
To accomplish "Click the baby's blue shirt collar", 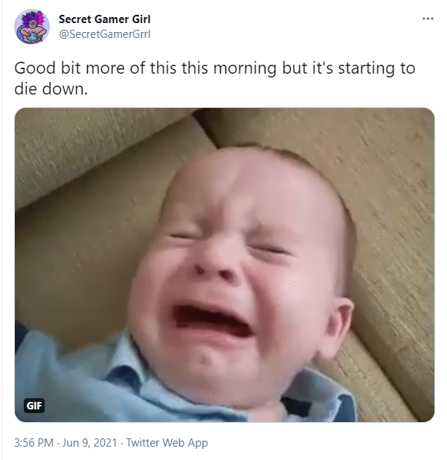I will (127, 362).
